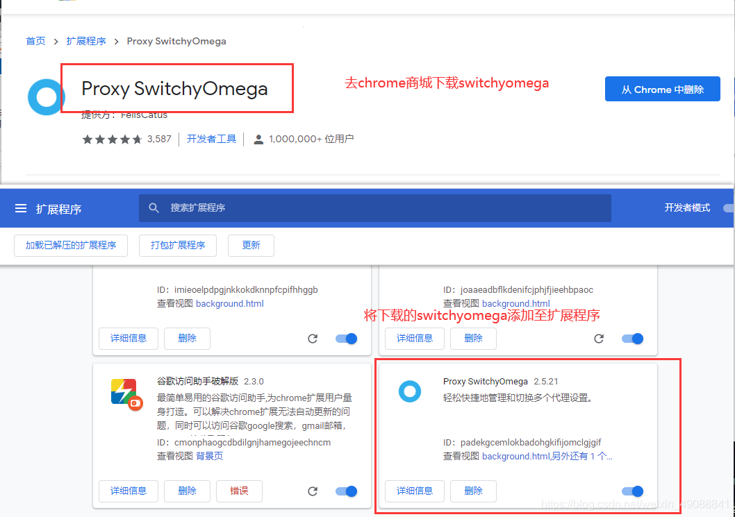
Task: Toggle 开发者模式 developer mode switch
Action: click(729, 208)
